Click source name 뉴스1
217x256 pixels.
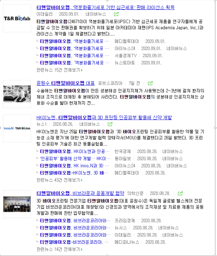coord(42,124)
